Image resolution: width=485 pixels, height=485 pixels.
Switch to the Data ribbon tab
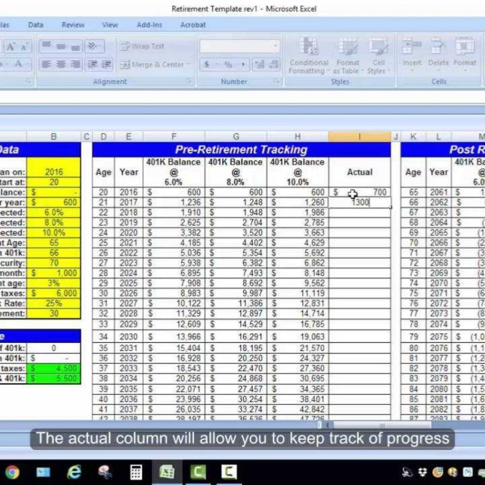point(35,24)
